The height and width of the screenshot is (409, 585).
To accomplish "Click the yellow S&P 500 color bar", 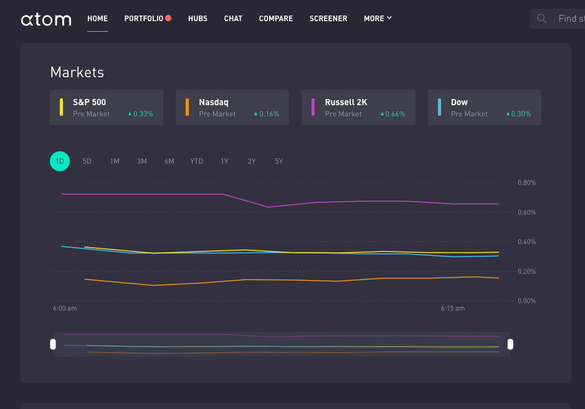I will click(x=61, y=107).
